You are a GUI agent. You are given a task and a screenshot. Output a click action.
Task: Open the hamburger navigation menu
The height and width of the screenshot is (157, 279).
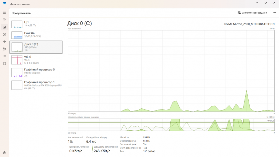pos(4,13)
